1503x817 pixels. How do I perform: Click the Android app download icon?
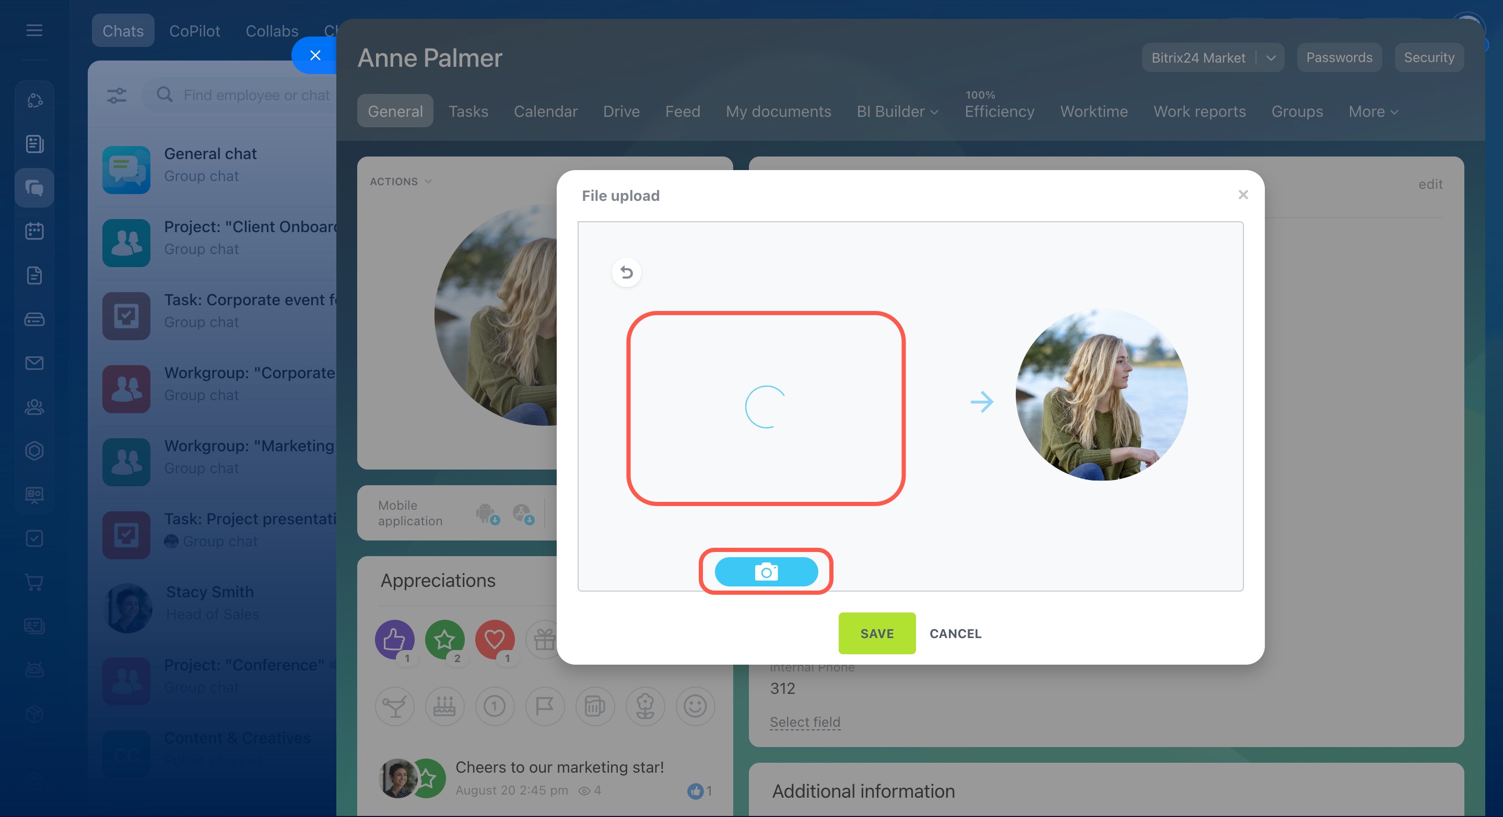[487, 513]
